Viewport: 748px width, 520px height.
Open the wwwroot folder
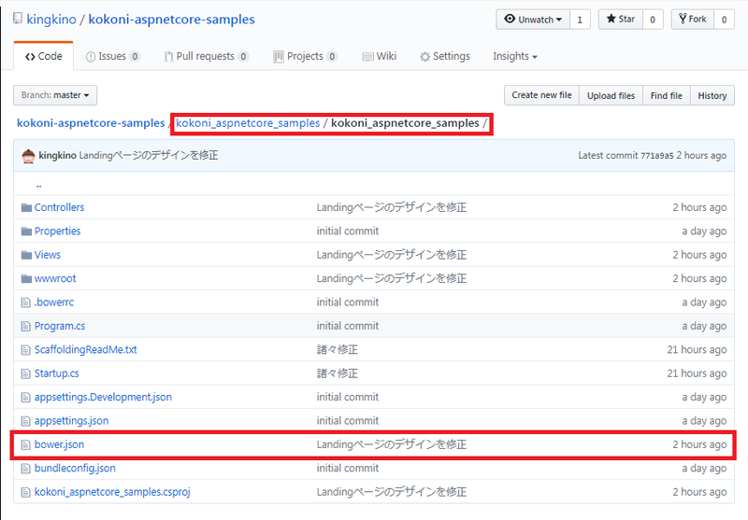(55, 278)
